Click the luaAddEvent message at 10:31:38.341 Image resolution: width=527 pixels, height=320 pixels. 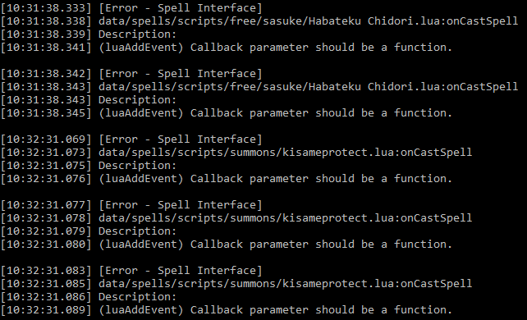276,48
